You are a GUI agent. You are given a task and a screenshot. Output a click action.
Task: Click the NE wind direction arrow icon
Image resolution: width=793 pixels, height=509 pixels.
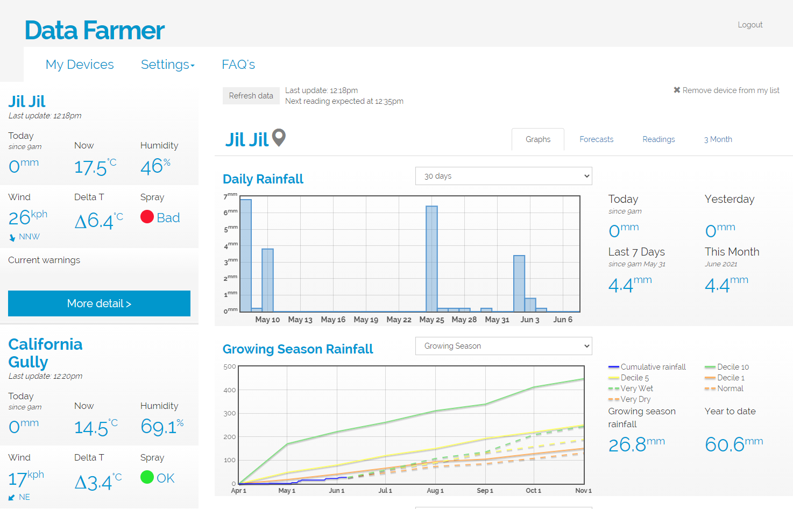(x=12, y=498)
